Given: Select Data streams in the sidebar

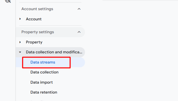Looking at the screenshot, I should point(43,62).
